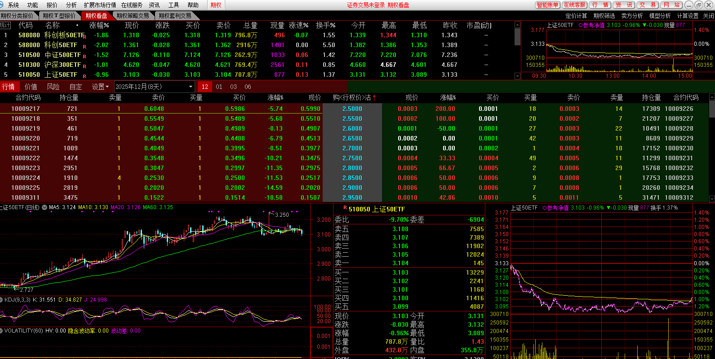Click the 在线客服 button
This screenshot has height=359, width=715.
[x=574, y=5]
